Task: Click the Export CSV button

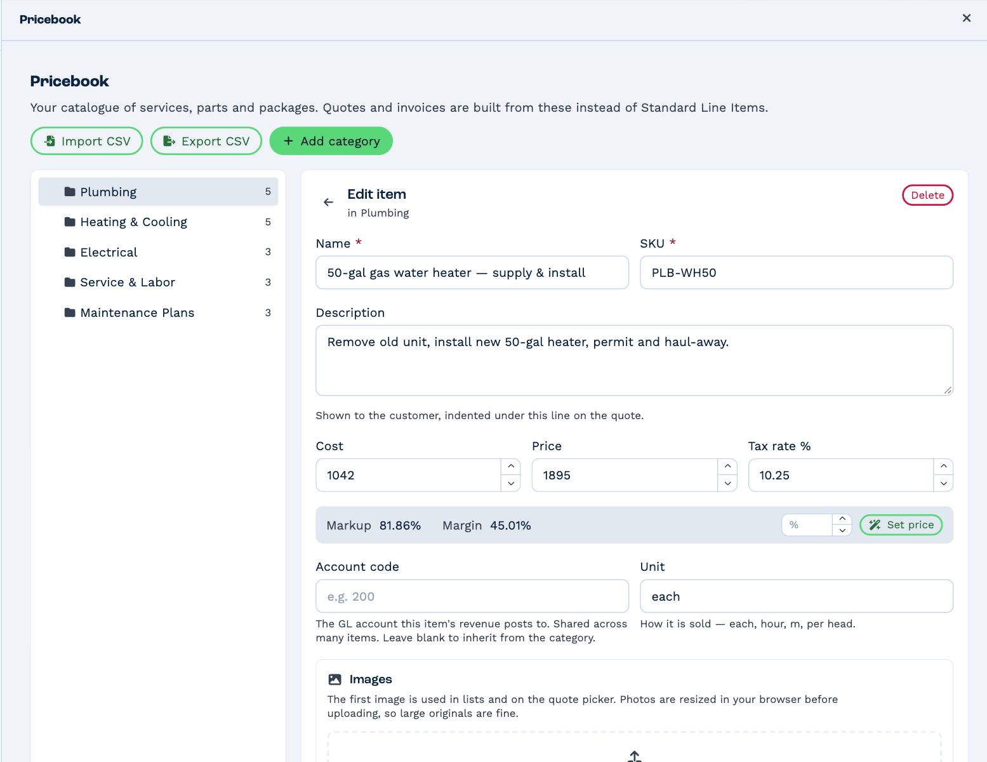Action: click(x=206, y=141)
